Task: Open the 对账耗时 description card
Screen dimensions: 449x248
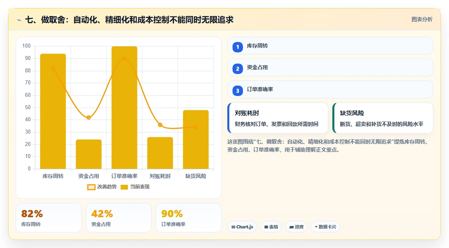Action: click(x=278, y=118)
